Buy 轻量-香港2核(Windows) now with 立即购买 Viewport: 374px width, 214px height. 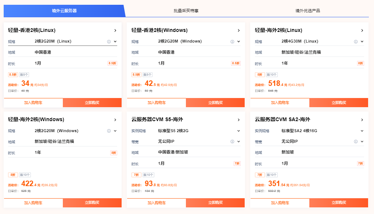[x=215, y=103]
